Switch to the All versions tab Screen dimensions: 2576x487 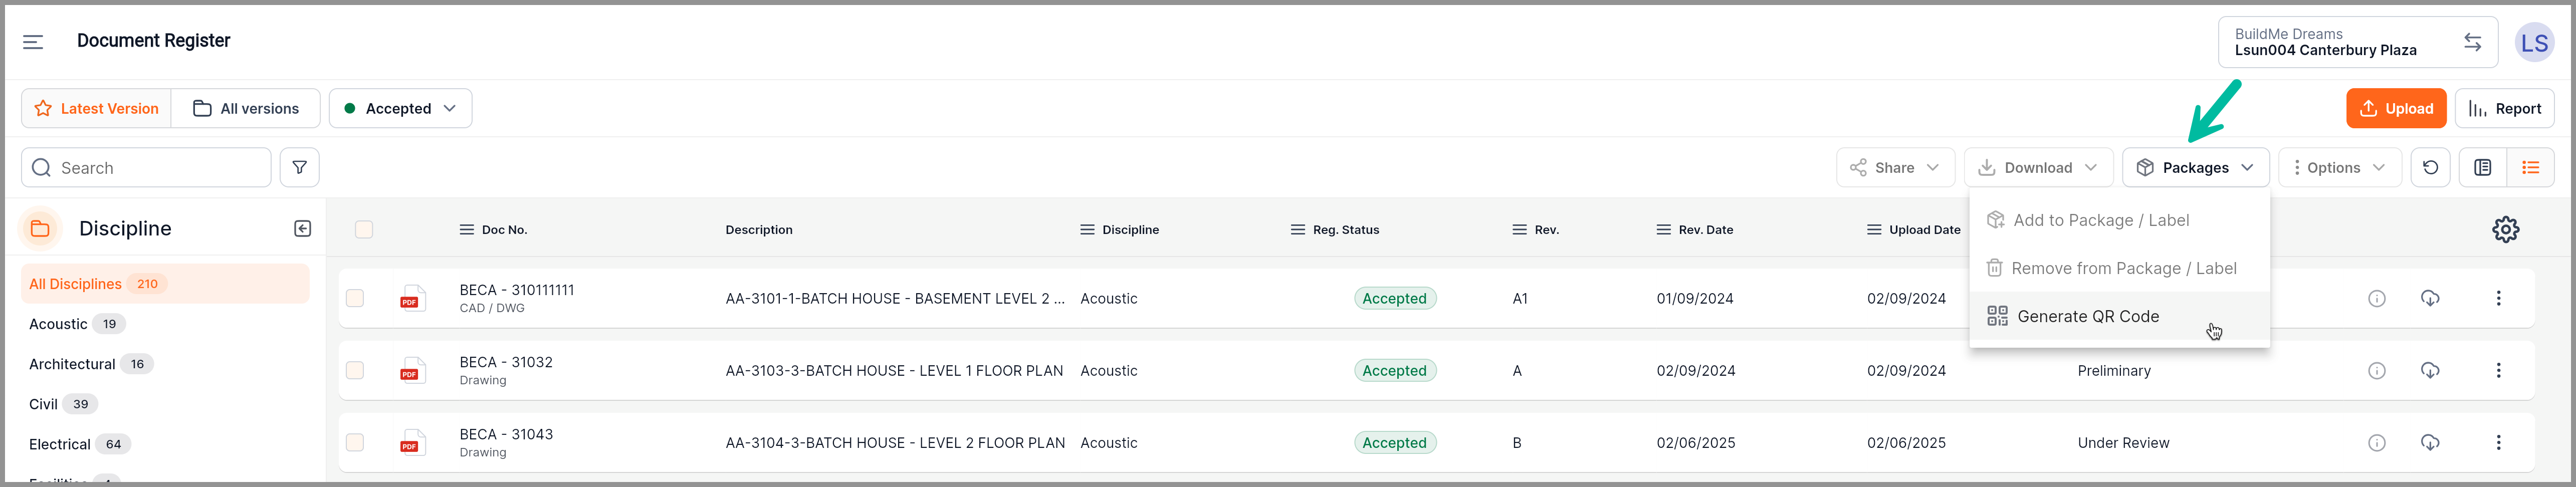[246, 108]
